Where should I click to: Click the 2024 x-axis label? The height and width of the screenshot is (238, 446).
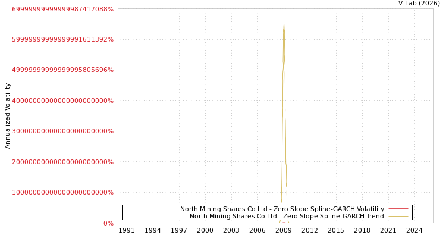414,230
